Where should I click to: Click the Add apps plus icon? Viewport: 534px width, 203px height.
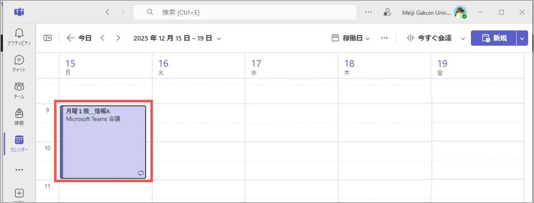[19, 194]
